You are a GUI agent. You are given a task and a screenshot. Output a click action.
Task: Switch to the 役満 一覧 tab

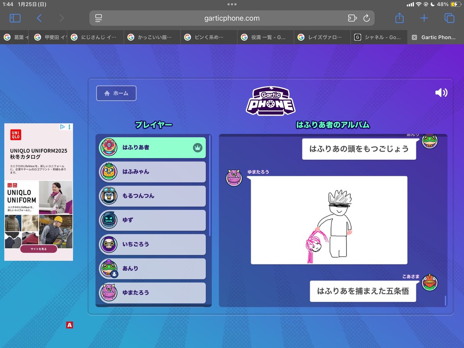[266, 37]
